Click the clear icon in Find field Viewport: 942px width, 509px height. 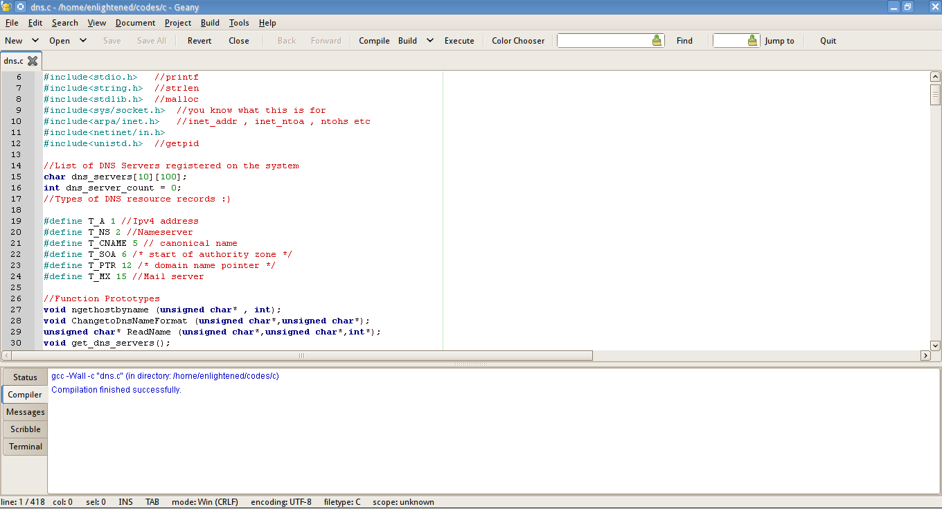pos(657,41)
